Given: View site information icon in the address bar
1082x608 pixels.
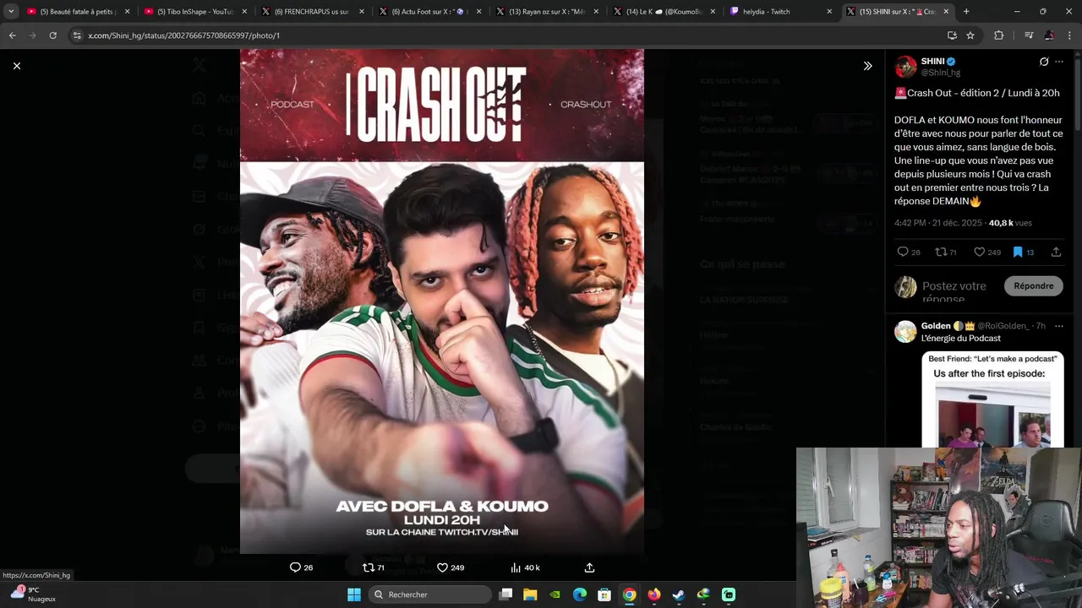Looking at the screenshot, I should pyautogui.click(x=78, y=35).
